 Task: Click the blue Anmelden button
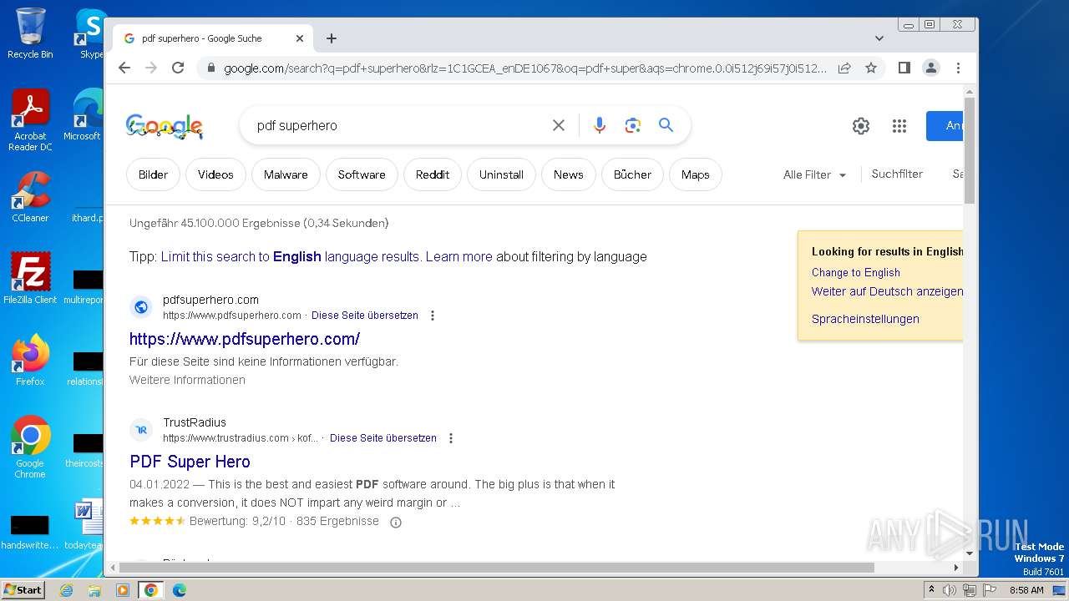(x=945, y=125)
